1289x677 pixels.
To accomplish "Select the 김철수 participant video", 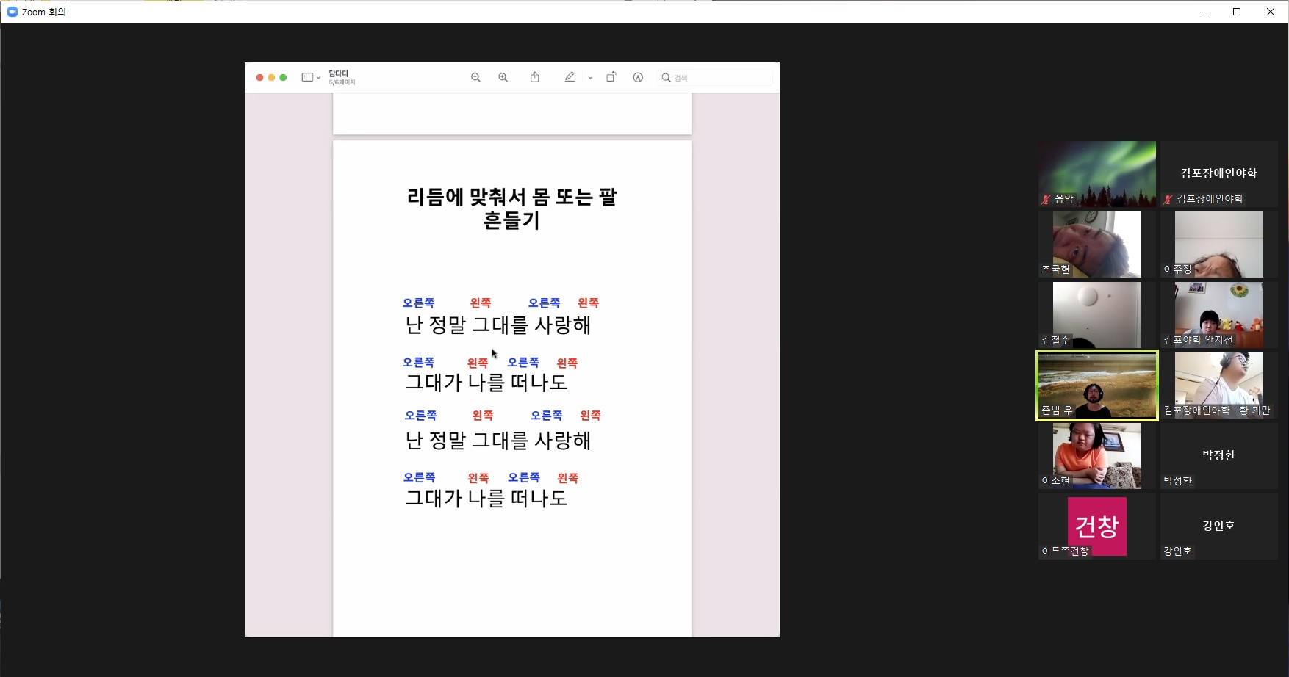I will [x=1097, y=315].
